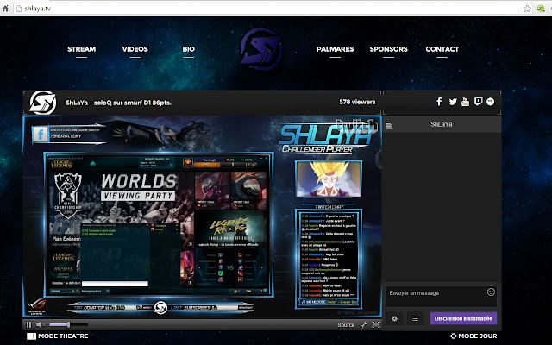Click the green browser extension icon
The height and width of the screenshot is (345, 552).
click(541, 8)
